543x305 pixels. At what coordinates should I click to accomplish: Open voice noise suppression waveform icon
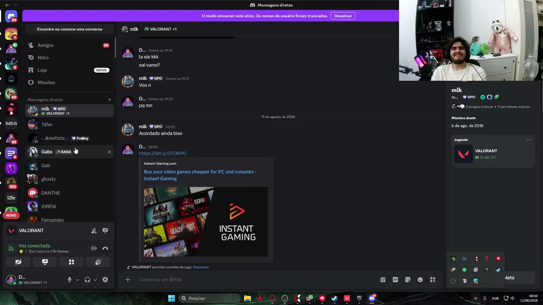tap(94, 248)
